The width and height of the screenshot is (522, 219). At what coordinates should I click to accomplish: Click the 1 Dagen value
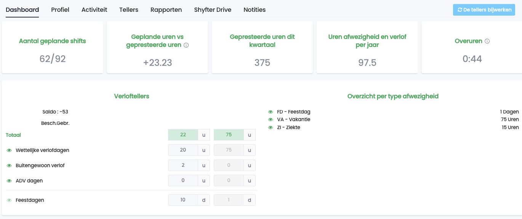click(509, 112)
